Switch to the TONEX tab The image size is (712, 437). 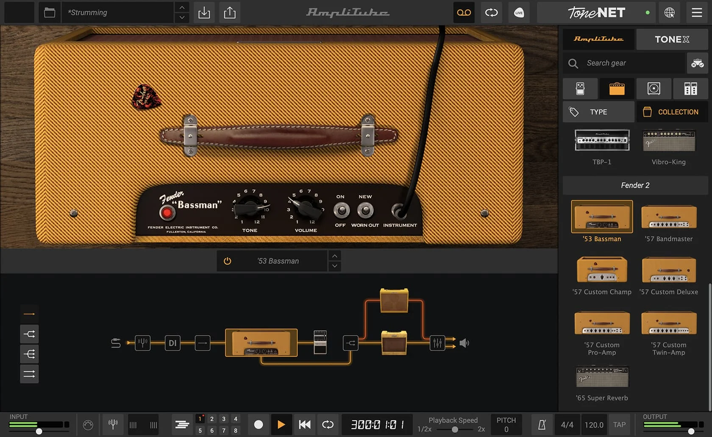[672, 39]
